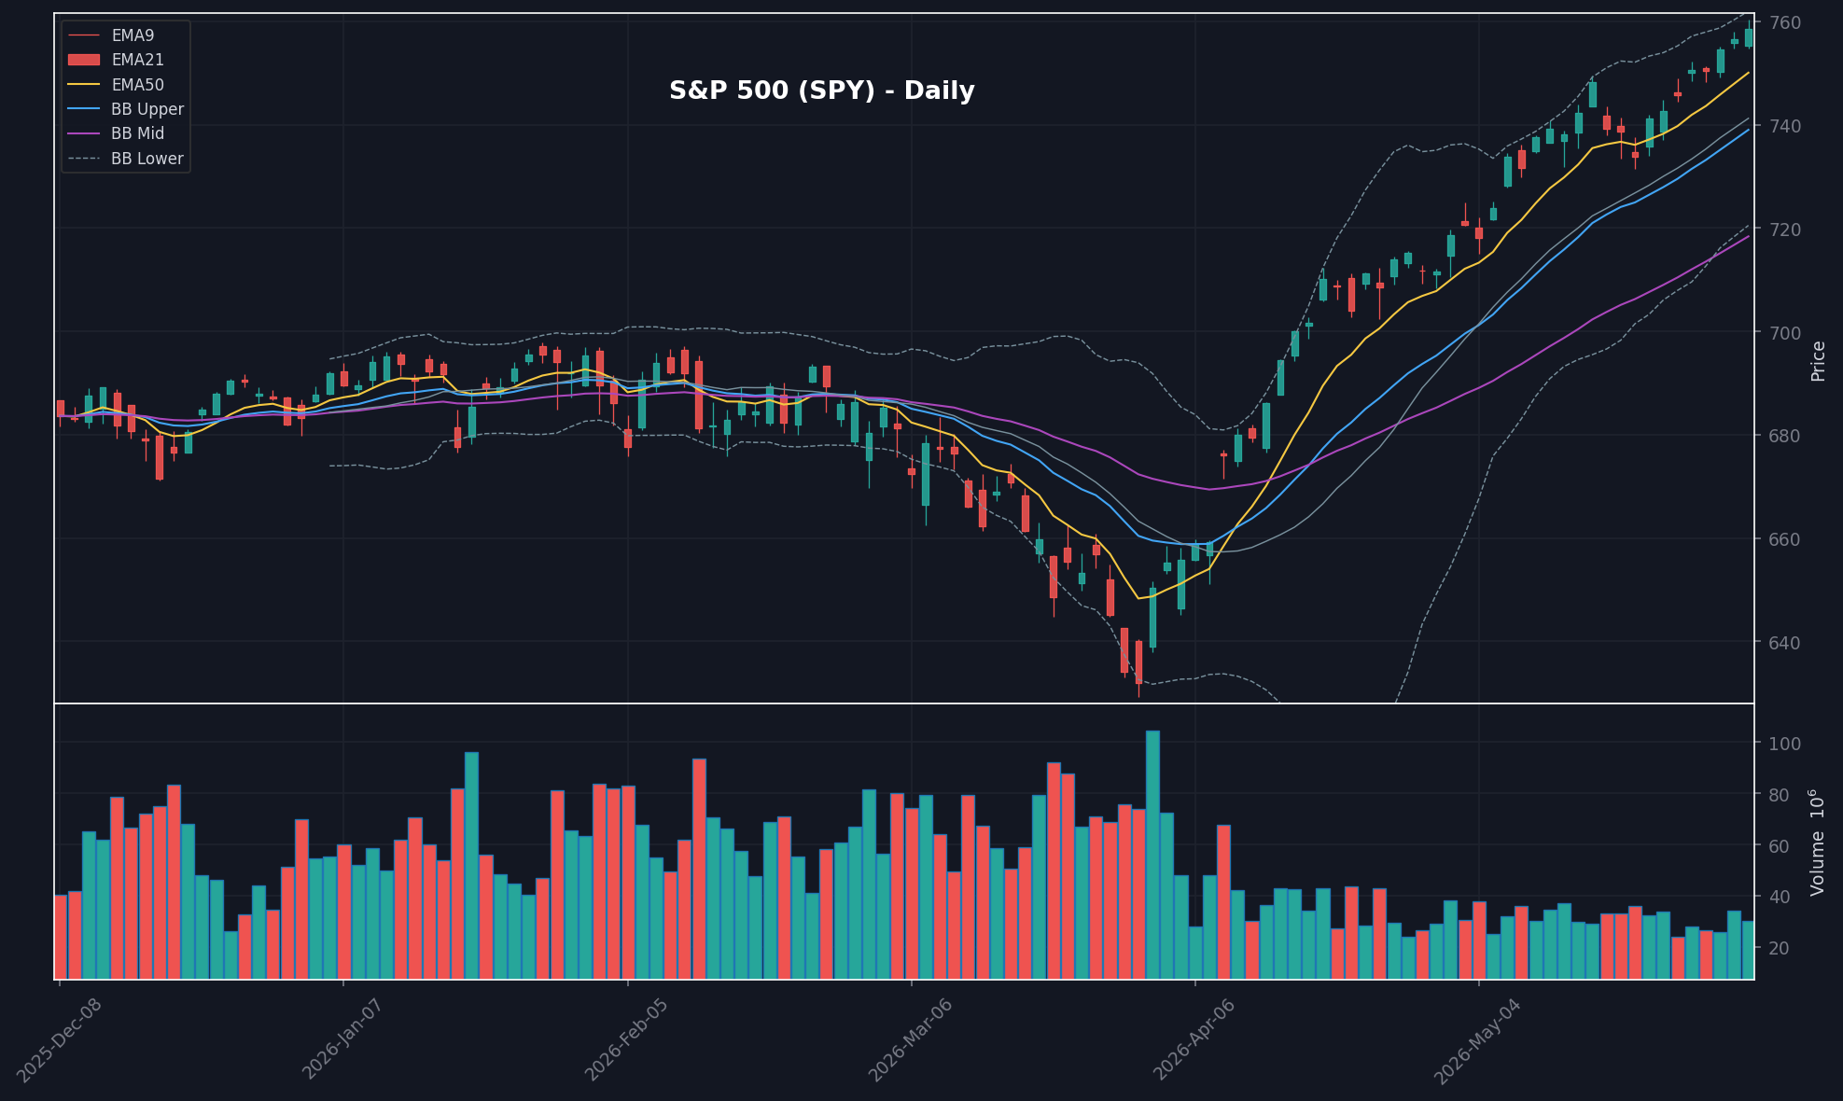Click the BB Lower legend label
This screenshot has width=1843, height=1101.
click(147, 159)
